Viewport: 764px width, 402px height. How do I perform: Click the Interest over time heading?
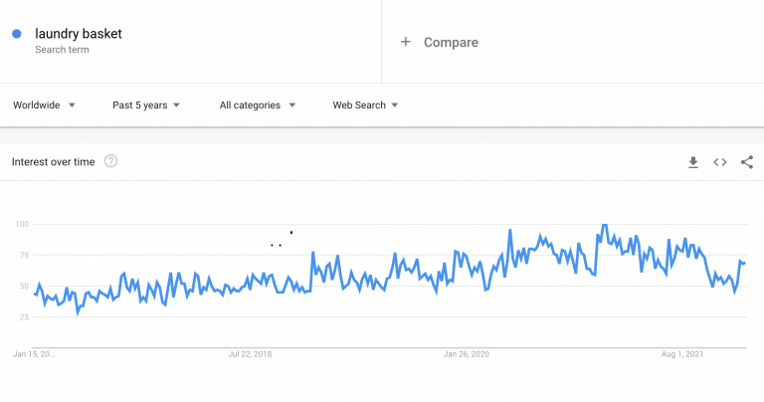coord(53,162)
